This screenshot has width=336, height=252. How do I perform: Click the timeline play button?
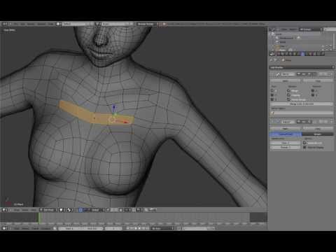click(139, 228)
